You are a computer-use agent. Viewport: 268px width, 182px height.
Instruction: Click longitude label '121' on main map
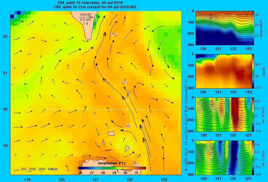coord(96,179)
